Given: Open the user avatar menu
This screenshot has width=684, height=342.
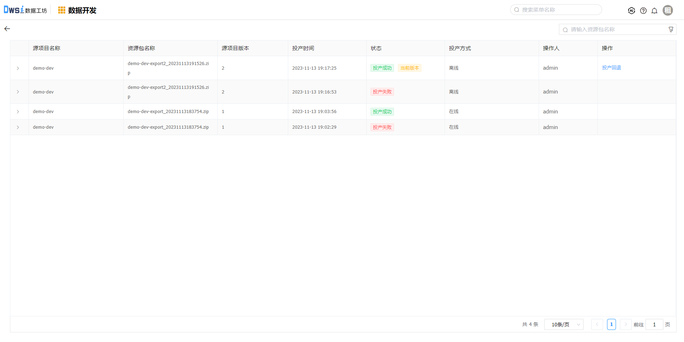Looking at the screenshot, I should [x=668, y=10].
